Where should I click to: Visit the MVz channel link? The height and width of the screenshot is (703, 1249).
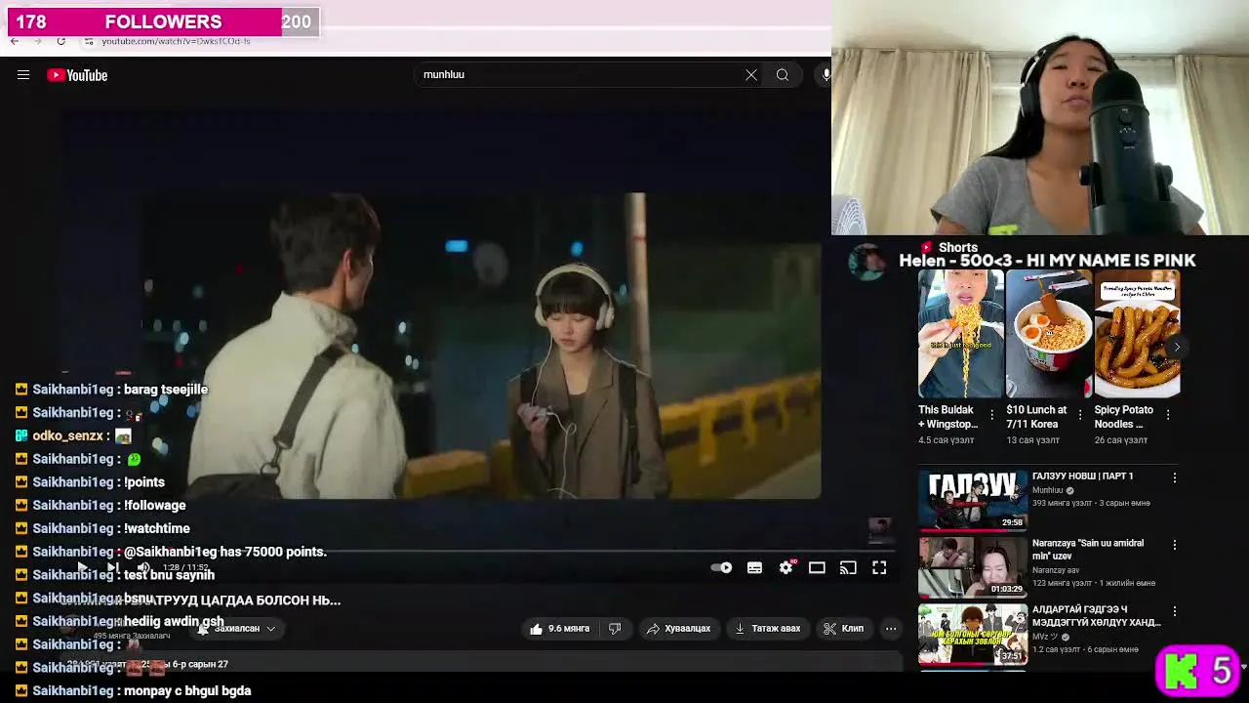tap(1045, 637)
